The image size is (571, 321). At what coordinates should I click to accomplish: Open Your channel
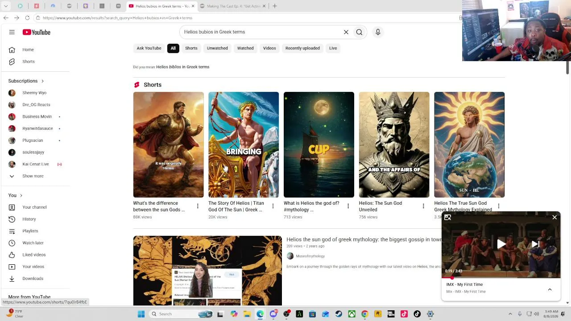(35, 207)
